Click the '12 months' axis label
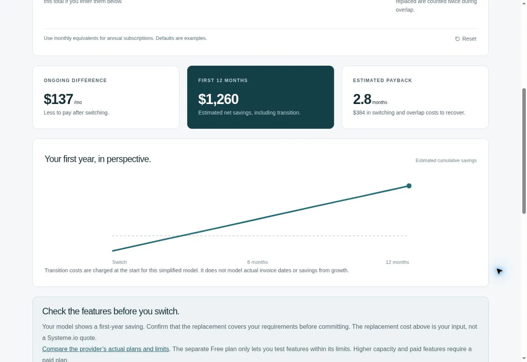This screenshot has width=527, height=362. coord(397,262)
